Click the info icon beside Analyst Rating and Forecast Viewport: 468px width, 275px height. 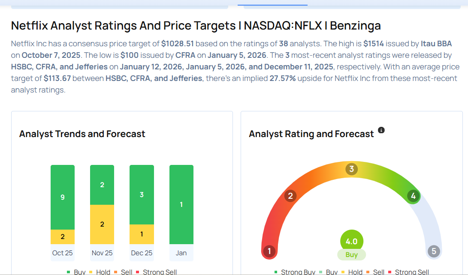[x=381, y=130]
